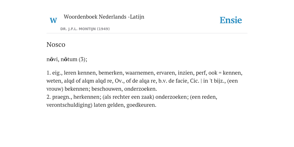This screenshot has height=147, width=294.
Task: Click the Nosco entry heading
Action: point(56,45)
